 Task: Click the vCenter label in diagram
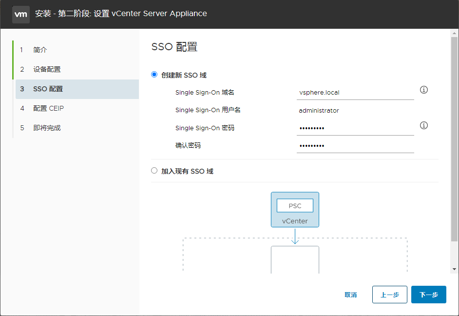tap(295, 221)
